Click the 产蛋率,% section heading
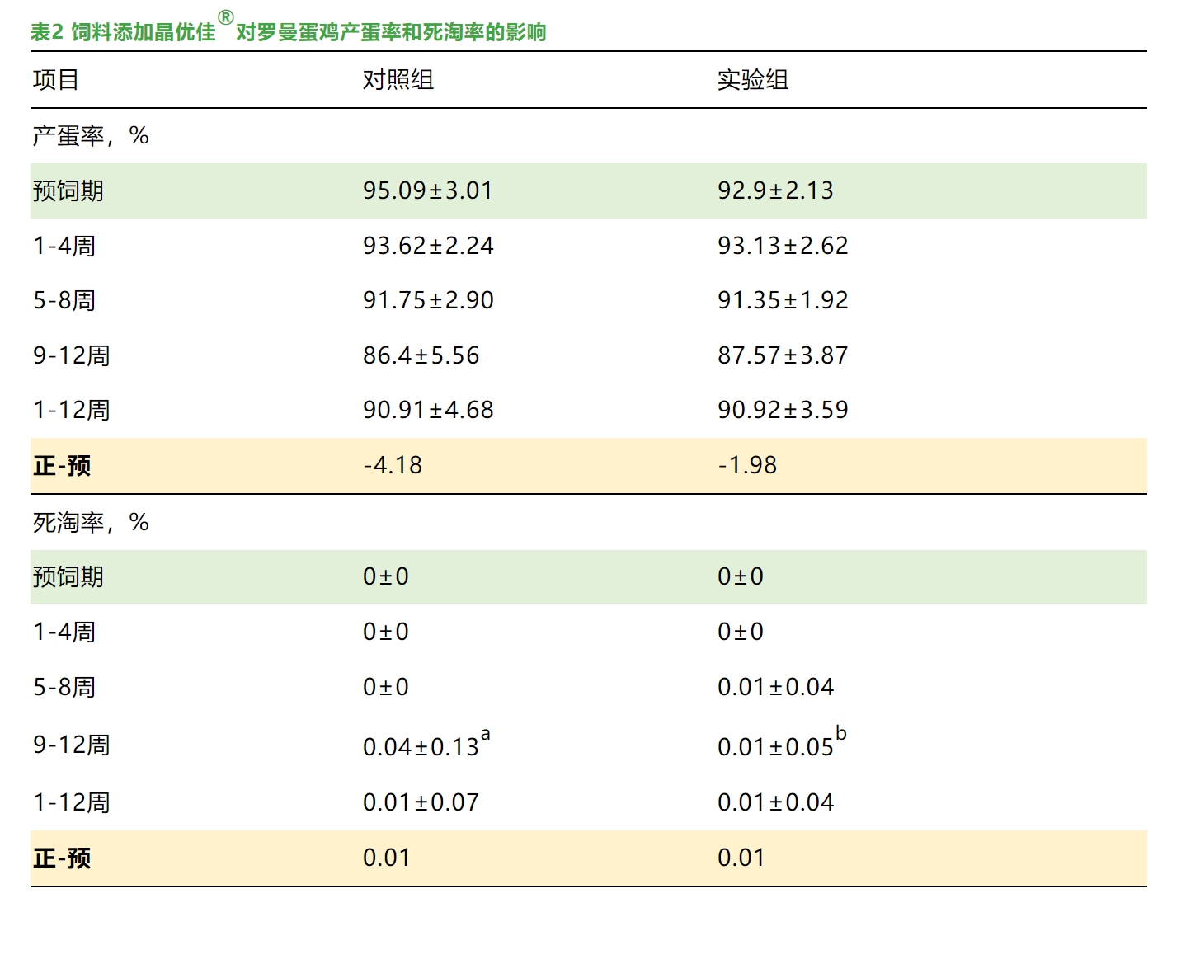Image resolution: width=1200 pixels, height=964 pixels. tap(90, 135)
